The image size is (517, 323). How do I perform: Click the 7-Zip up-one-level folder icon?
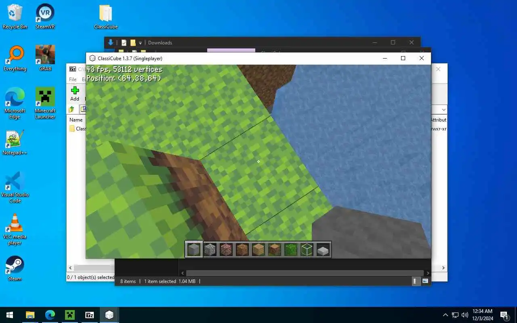pyautogui.click(x=71, y=109)
